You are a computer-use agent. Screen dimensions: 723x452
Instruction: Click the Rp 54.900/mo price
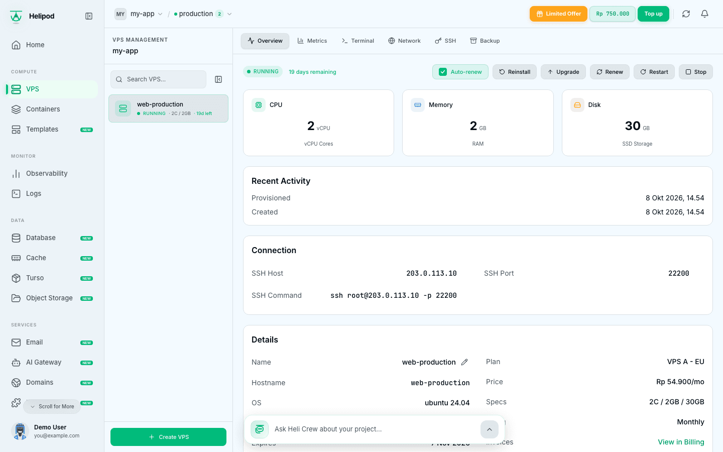tap(680, 382)
